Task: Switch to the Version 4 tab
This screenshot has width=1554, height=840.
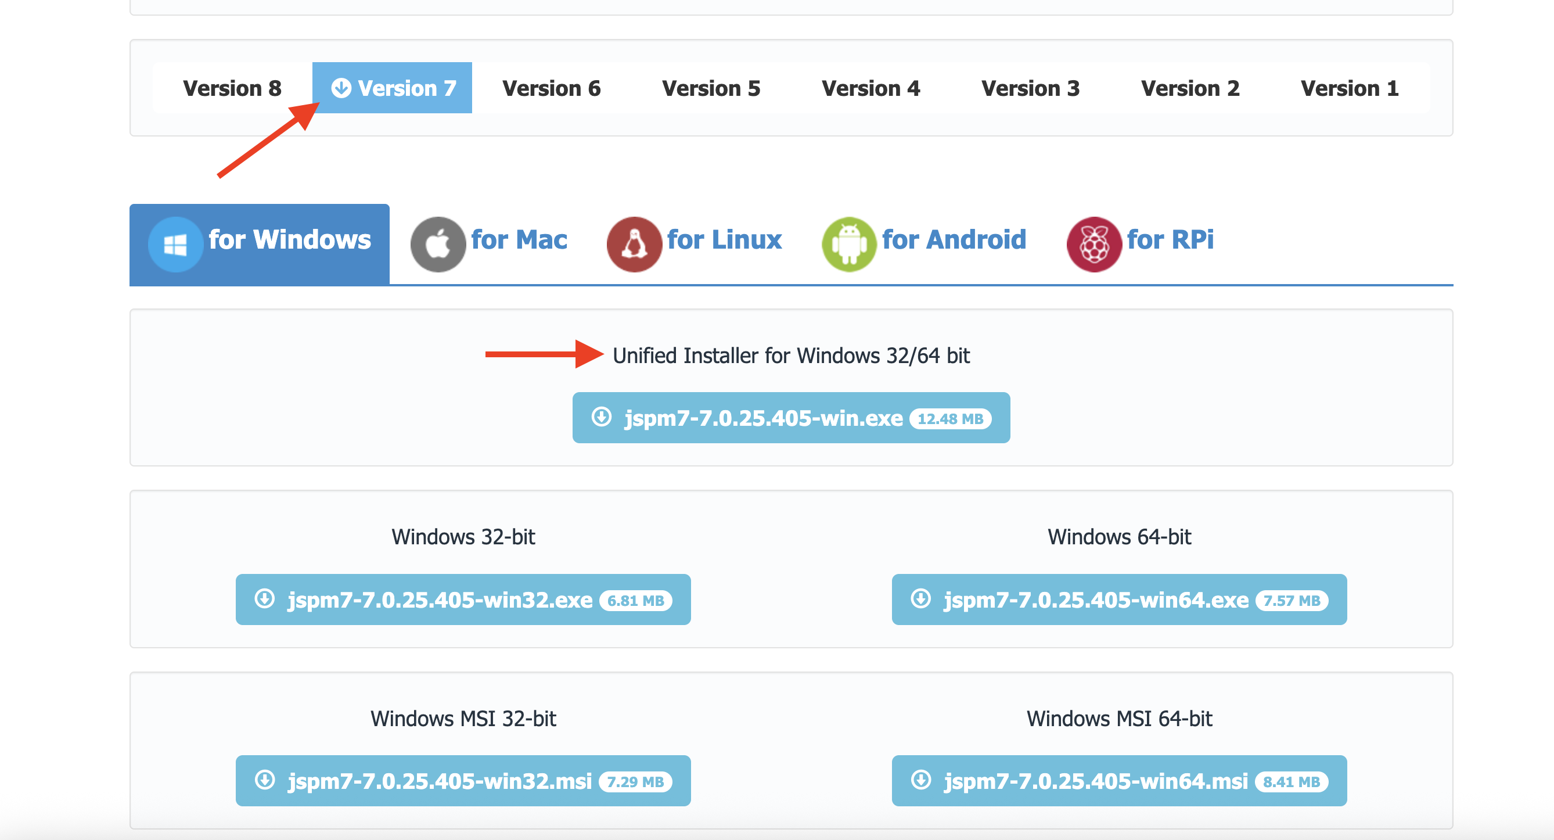Action: tap(870, 88)
